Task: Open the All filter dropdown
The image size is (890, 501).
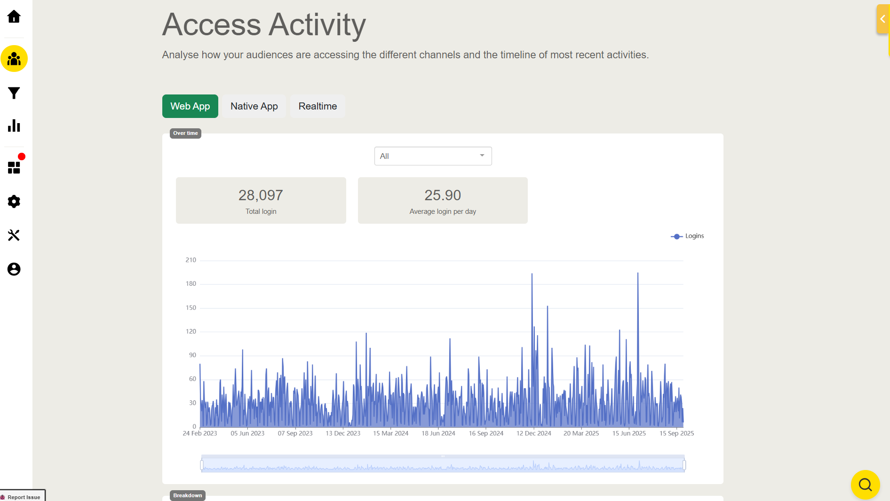Action: [x=433, y=156]
